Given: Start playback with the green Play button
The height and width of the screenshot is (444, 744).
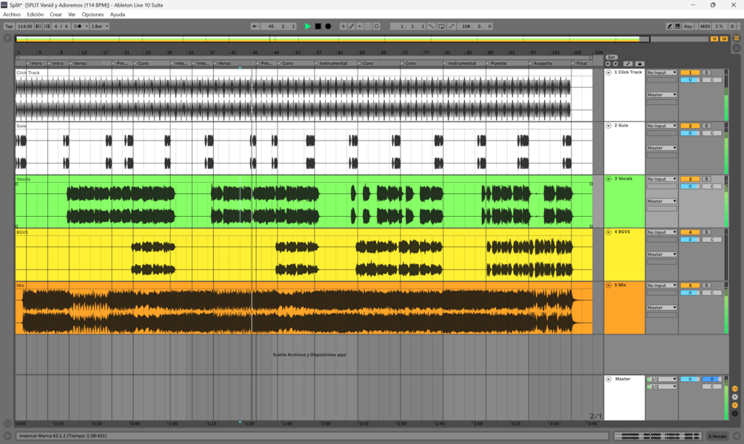Looking at the screenshot, I should tap(307, 27).
